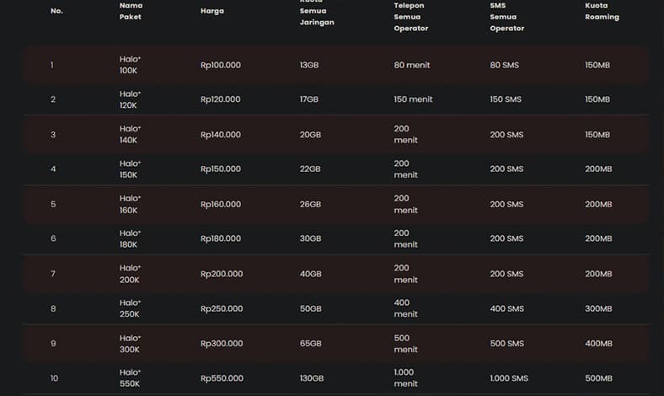Click the price 'Rp100.000'

(221, 65)
